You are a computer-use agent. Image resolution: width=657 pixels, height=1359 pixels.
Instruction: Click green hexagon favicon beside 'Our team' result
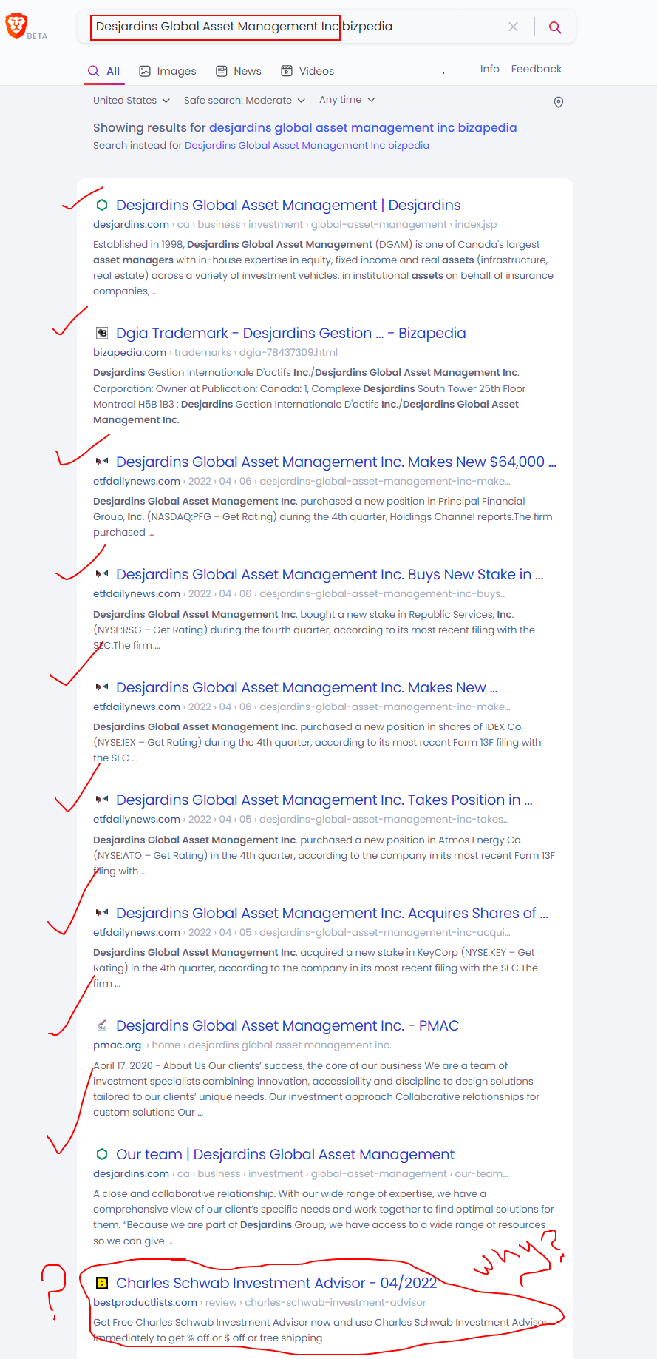click(x=102, y=1154)
